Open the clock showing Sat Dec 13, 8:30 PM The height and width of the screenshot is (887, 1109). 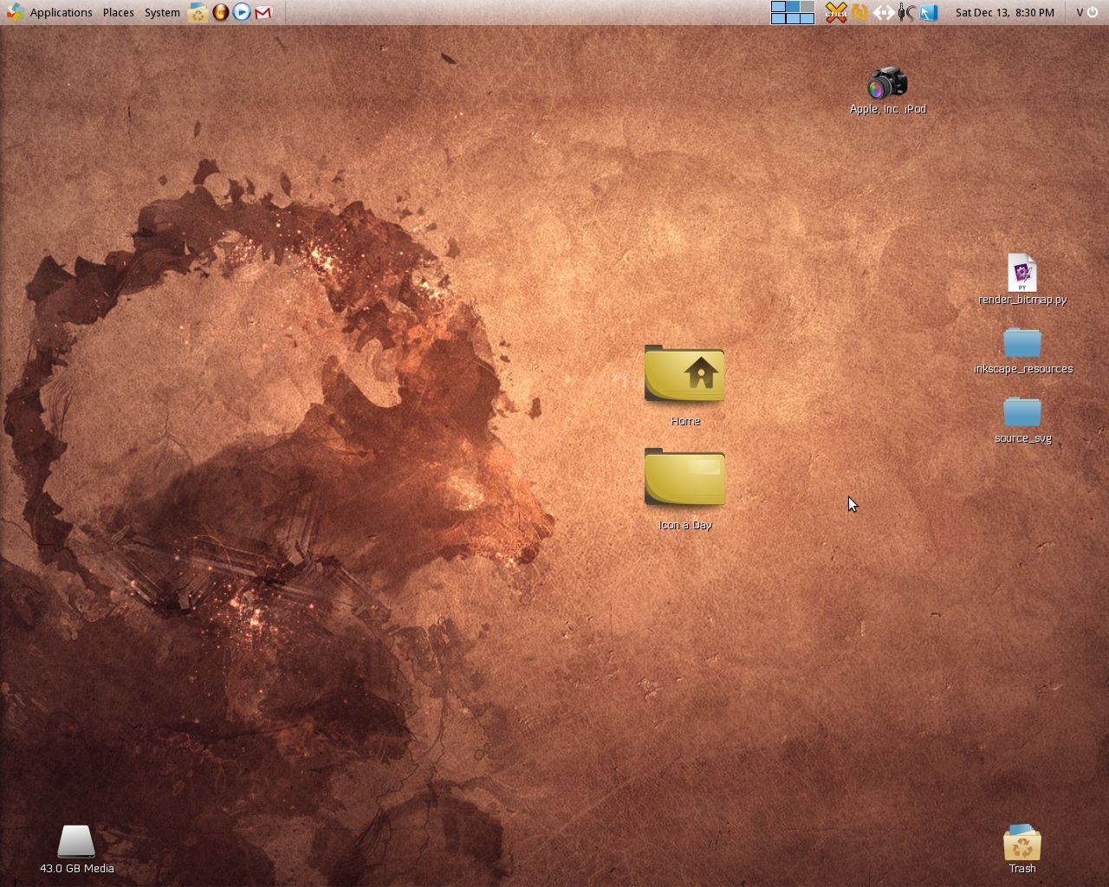coord(1005,12)
